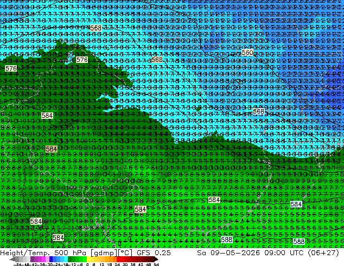Viewport: 344px width, 266px height.
Task: Click the 'Sa 09-05-2026' date text
Action: coord(228,252)
